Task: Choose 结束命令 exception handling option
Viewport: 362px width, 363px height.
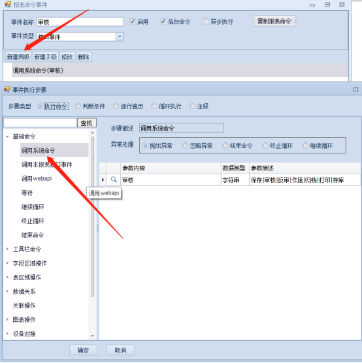Action: pos(225,146)
